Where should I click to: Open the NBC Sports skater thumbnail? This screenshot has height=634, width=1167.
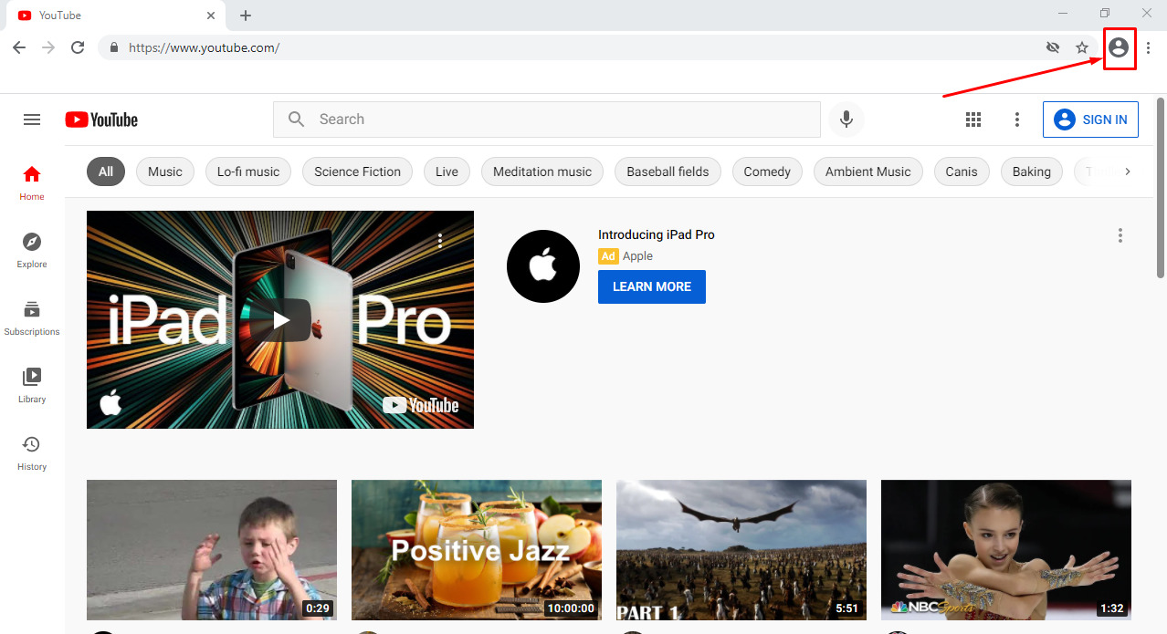(1006, 550)
